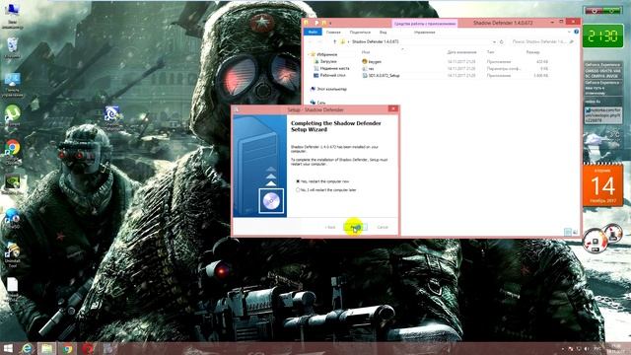631x355 pixels.
Task: Select the res file in Explorer
Action: pyautogui.click(x=371, y=68)
